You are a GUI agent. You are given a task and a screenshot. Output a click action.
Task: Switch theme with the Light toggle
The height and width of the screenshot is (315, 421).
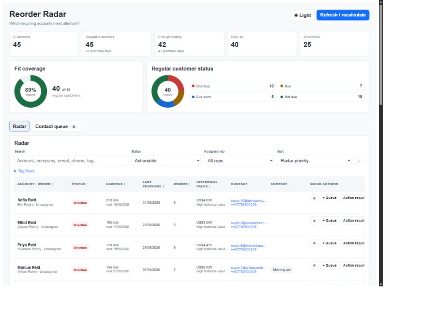pyautogui.click(x=302, y=15)
